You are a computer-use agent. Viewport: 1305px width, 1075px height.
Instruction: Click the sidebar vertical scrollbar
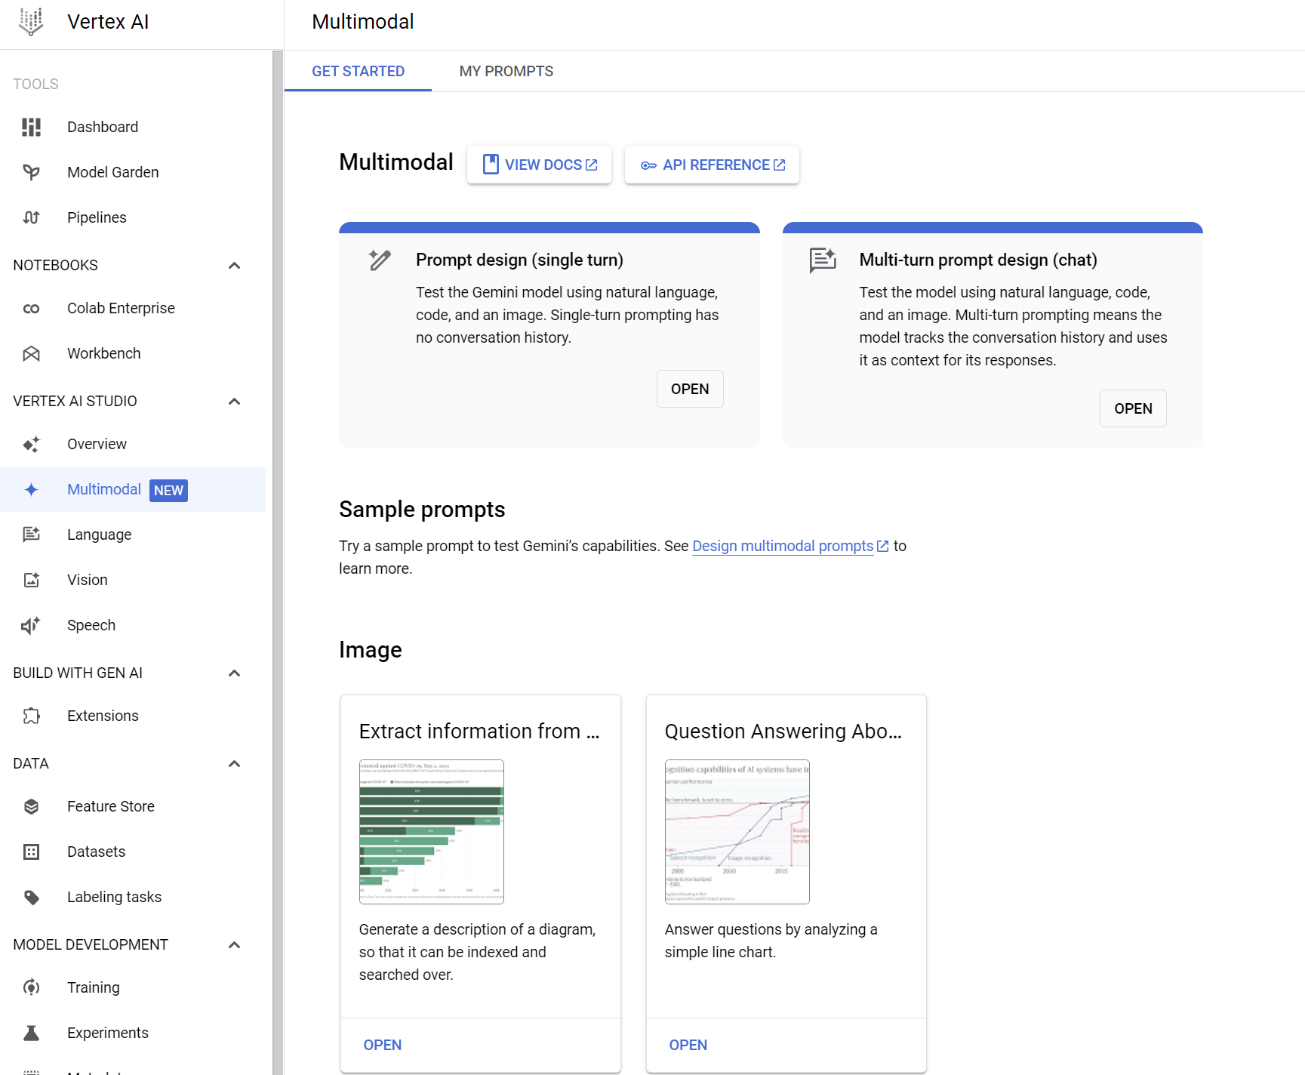[x=278, y=562]
